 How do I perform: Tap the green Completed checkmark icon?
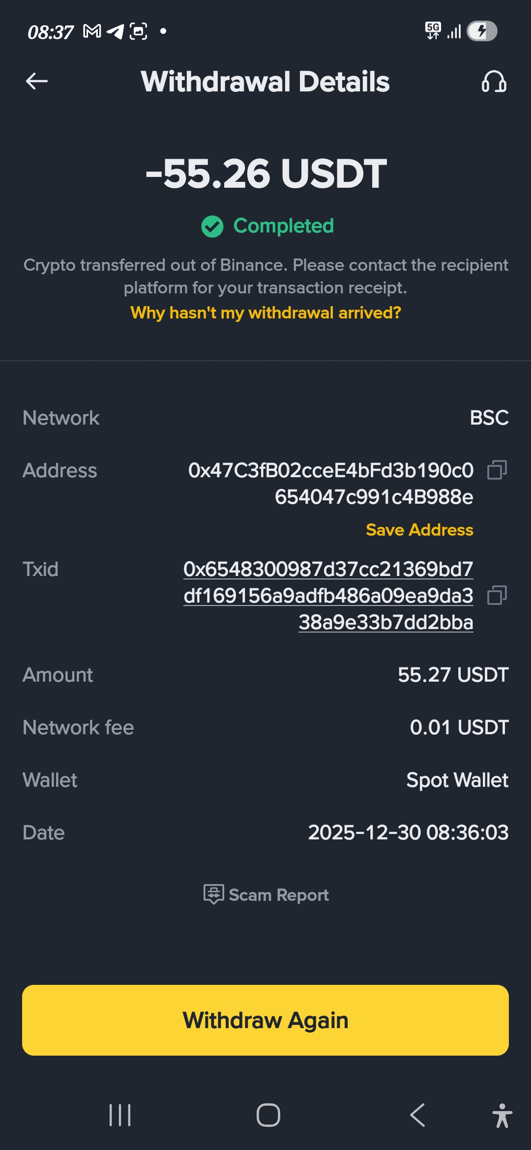pos(212,227)
